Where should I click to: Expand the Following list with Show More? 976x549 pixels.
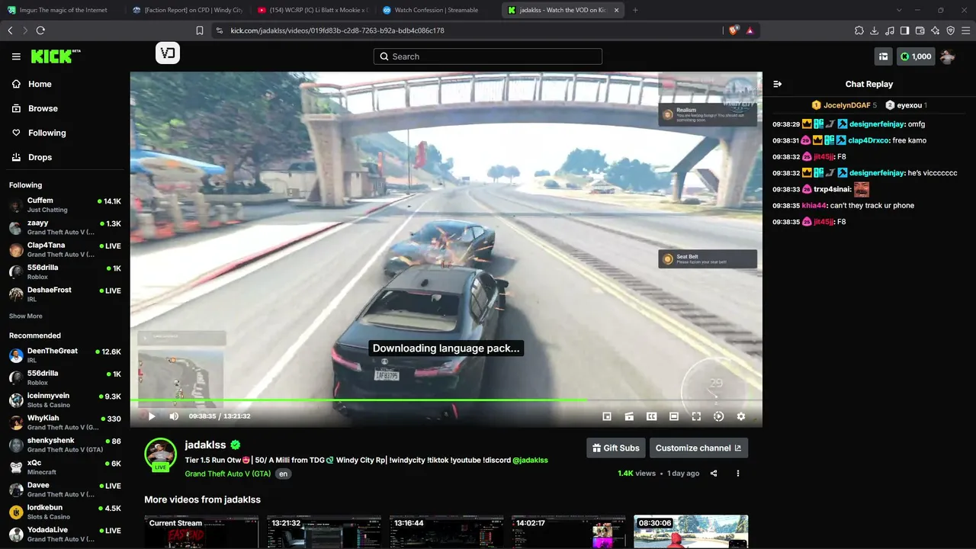(x=26, y=316)
